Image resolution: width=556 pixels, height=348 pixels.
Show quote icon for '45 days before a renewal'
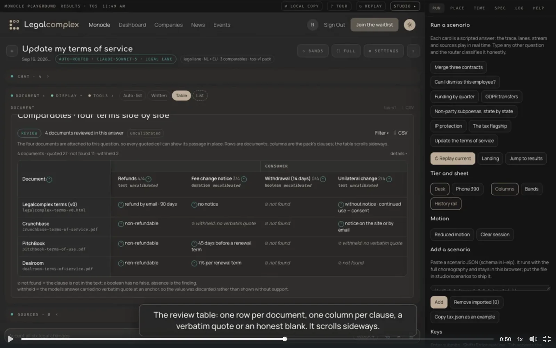tap(194, 244)
